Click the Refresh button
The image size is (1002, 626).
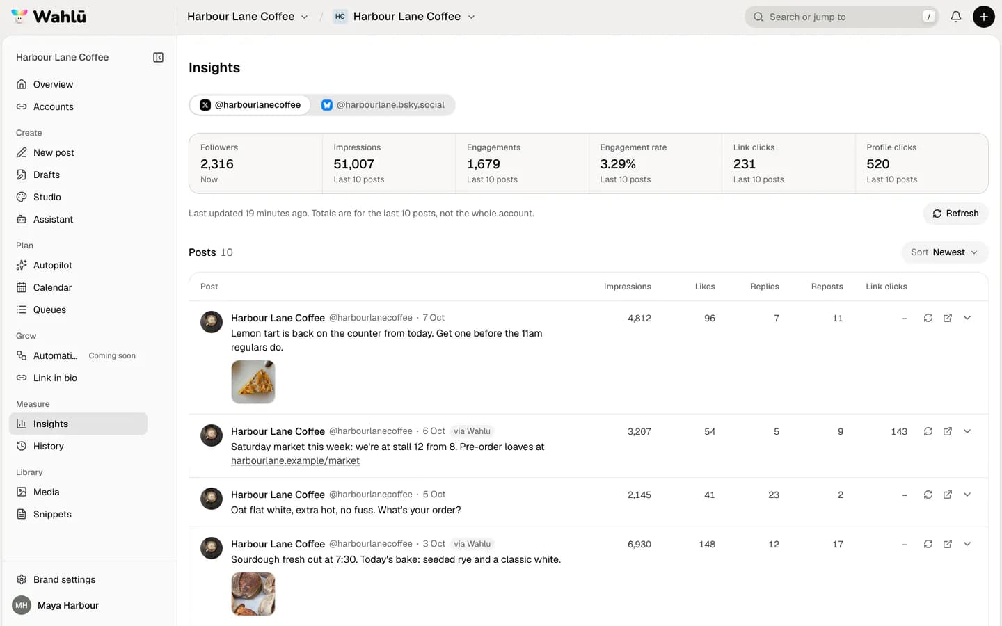coord(955,214)
